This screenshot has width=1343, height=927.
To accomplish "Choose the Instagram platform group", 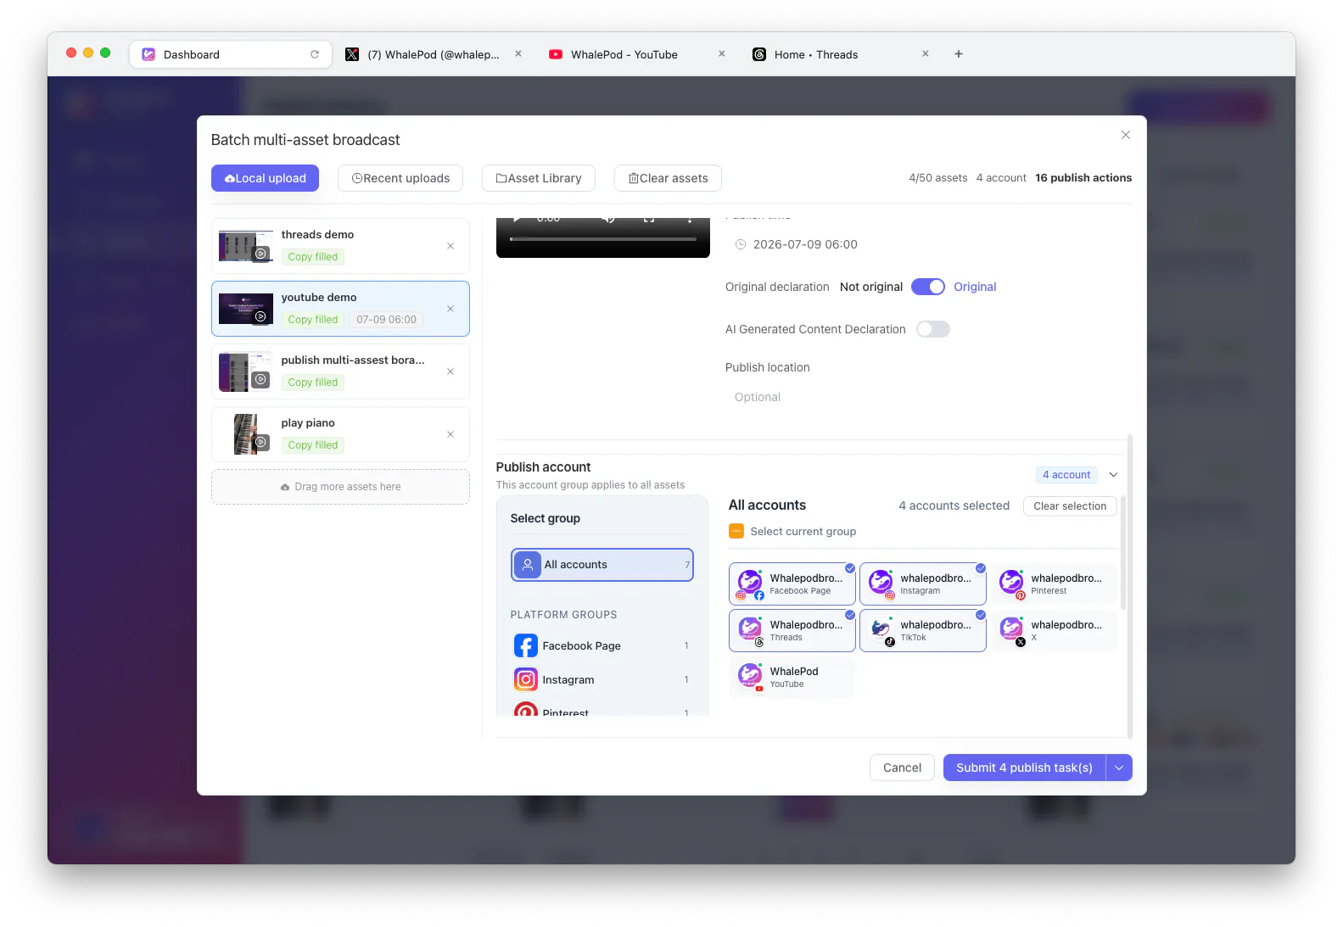I will (602, 680).
